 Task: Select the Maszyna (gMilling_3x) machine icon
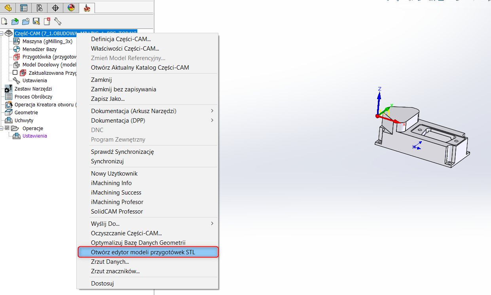coord(17,41)
